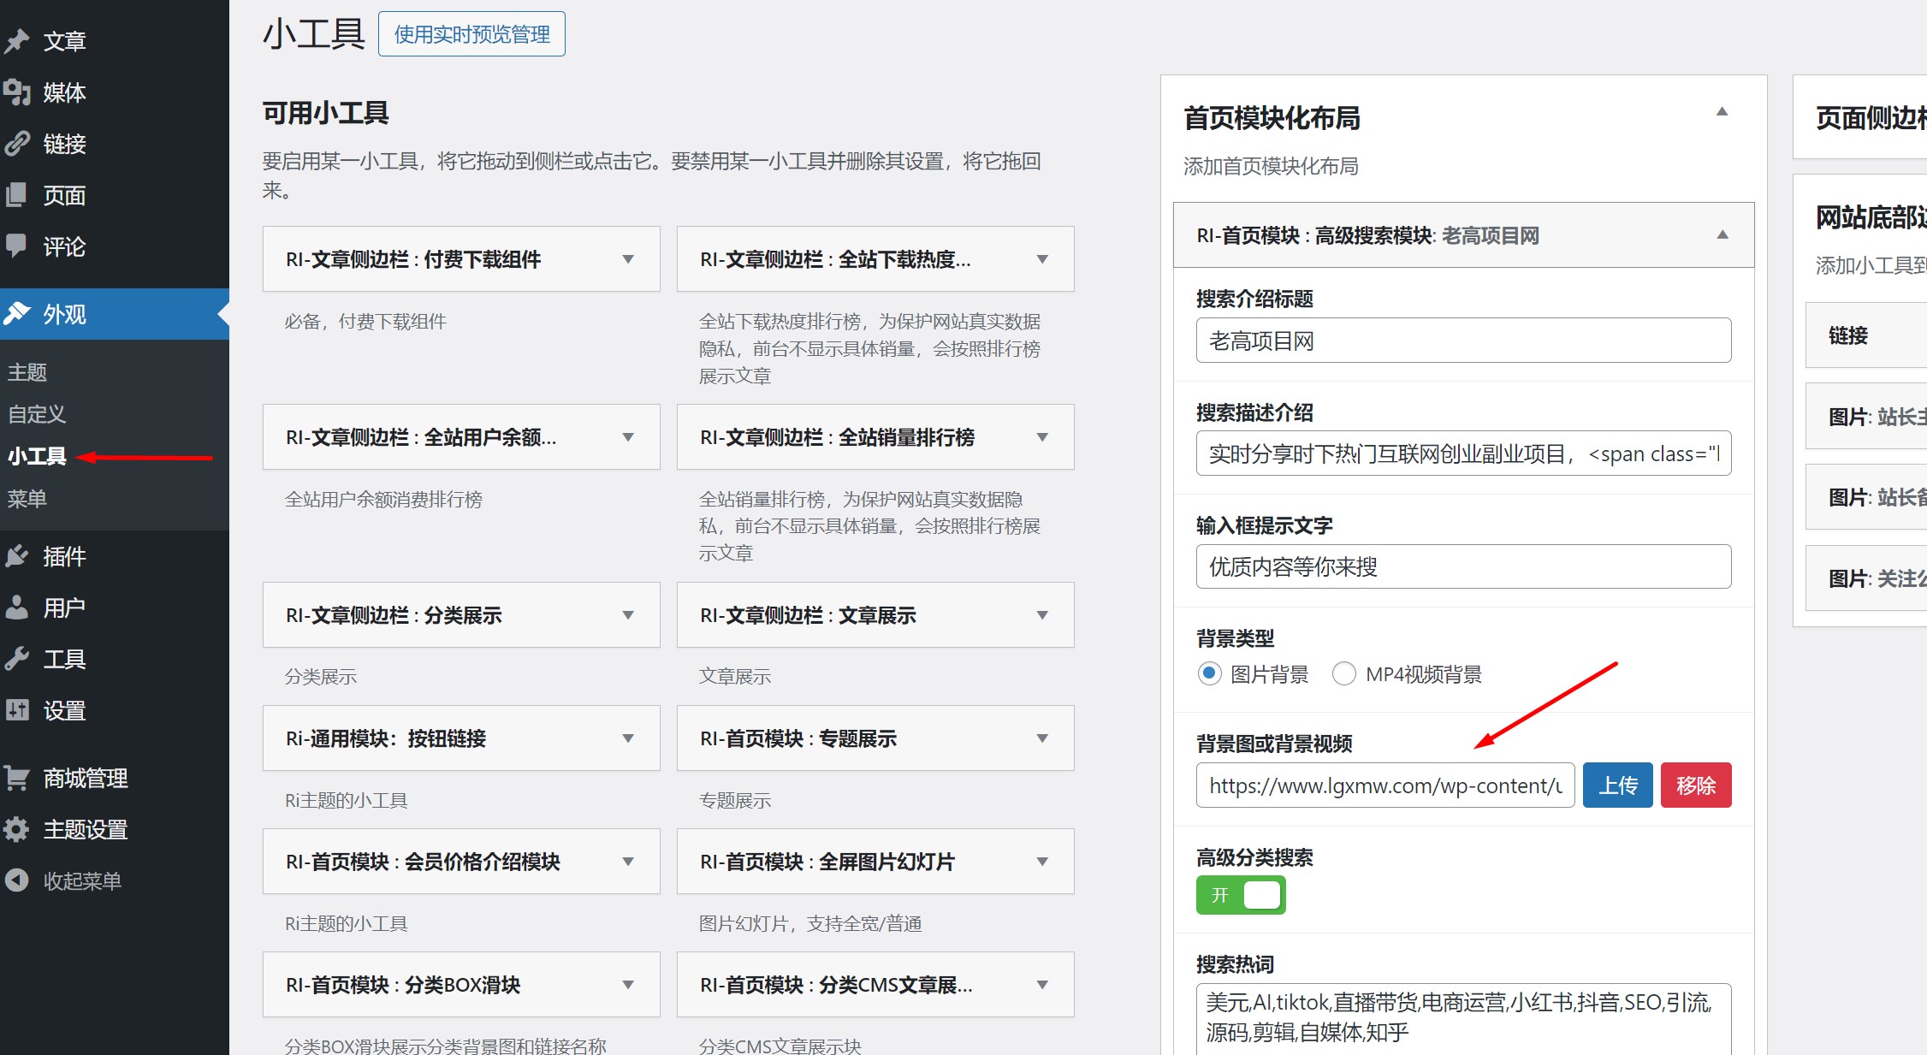This screenshot has width=1927, height=1055.
Task: Click the 搜索介绍标题 text field
Action: tap(1463, 341)
